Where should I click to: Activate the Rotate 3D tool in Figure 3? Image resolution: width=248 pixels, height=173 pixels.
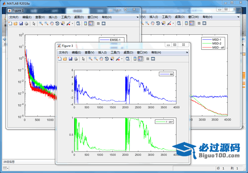point(106,59)
